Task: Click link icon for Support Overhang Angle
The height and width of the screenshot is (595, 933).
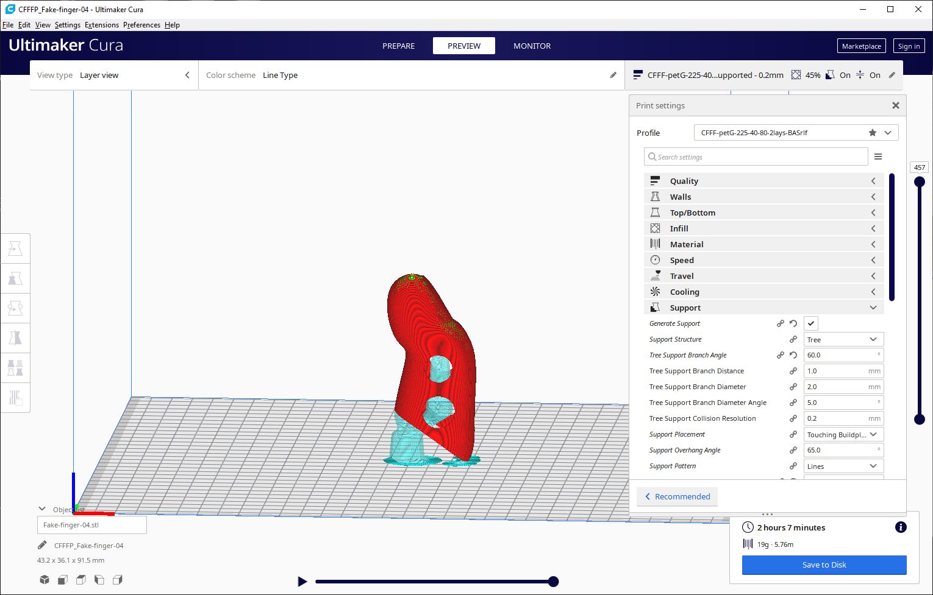Action: pyautogui.click(x=793, y=450)
